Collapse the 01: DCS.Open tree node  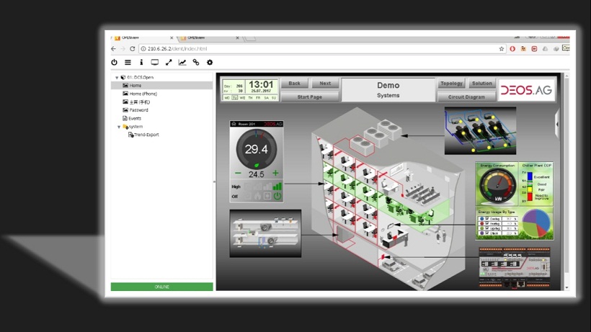[x=117, y=78]
